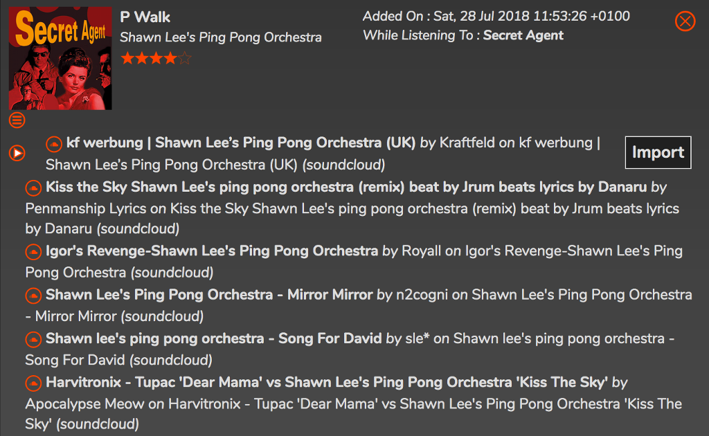Click SoundCloud icon next to Mirror Mirror result
The width and height of the screenshot is (709, 436).
[x=33, y=296]
